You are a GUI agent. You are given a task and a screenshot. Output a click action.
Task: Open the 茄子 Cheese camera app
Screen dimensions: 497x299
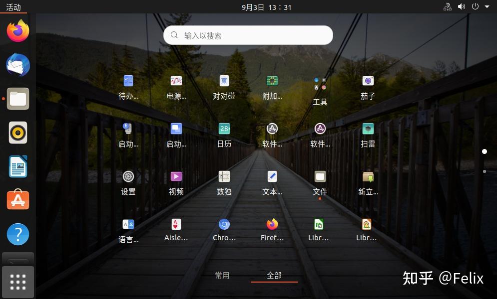(x=367, y=81)
